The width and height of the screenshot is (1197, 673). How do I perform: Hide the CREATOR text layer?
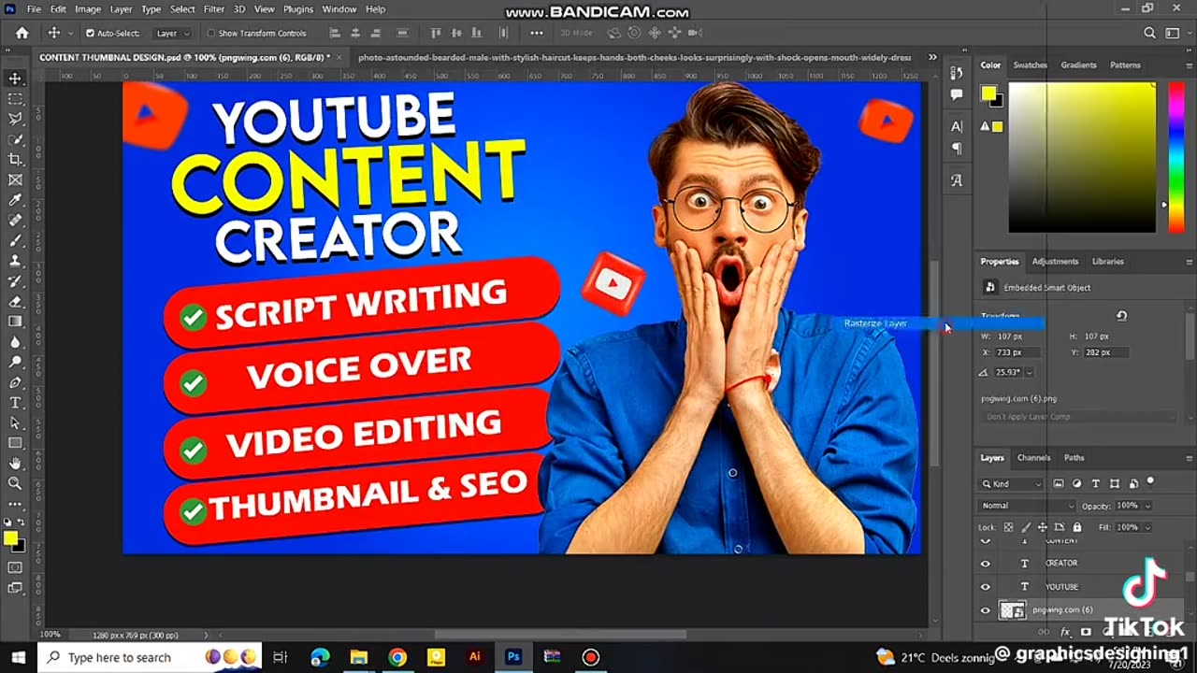coord(985,563)
